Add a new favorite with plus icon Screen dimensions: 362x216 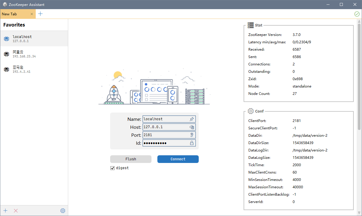point(5,211)
